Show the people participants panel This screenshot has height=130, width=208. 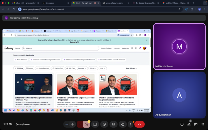(x=189, y=124)
